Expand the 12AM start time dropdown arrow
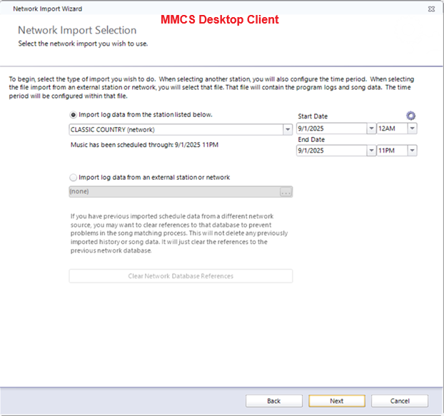Image resolution: width=444 pixels, height=416 pixels. tap(412, 129)
